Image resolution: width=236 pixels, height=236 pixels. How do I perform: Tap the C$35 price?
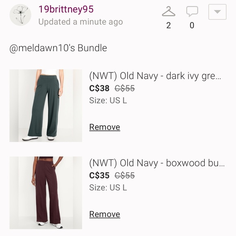point(99,175)
